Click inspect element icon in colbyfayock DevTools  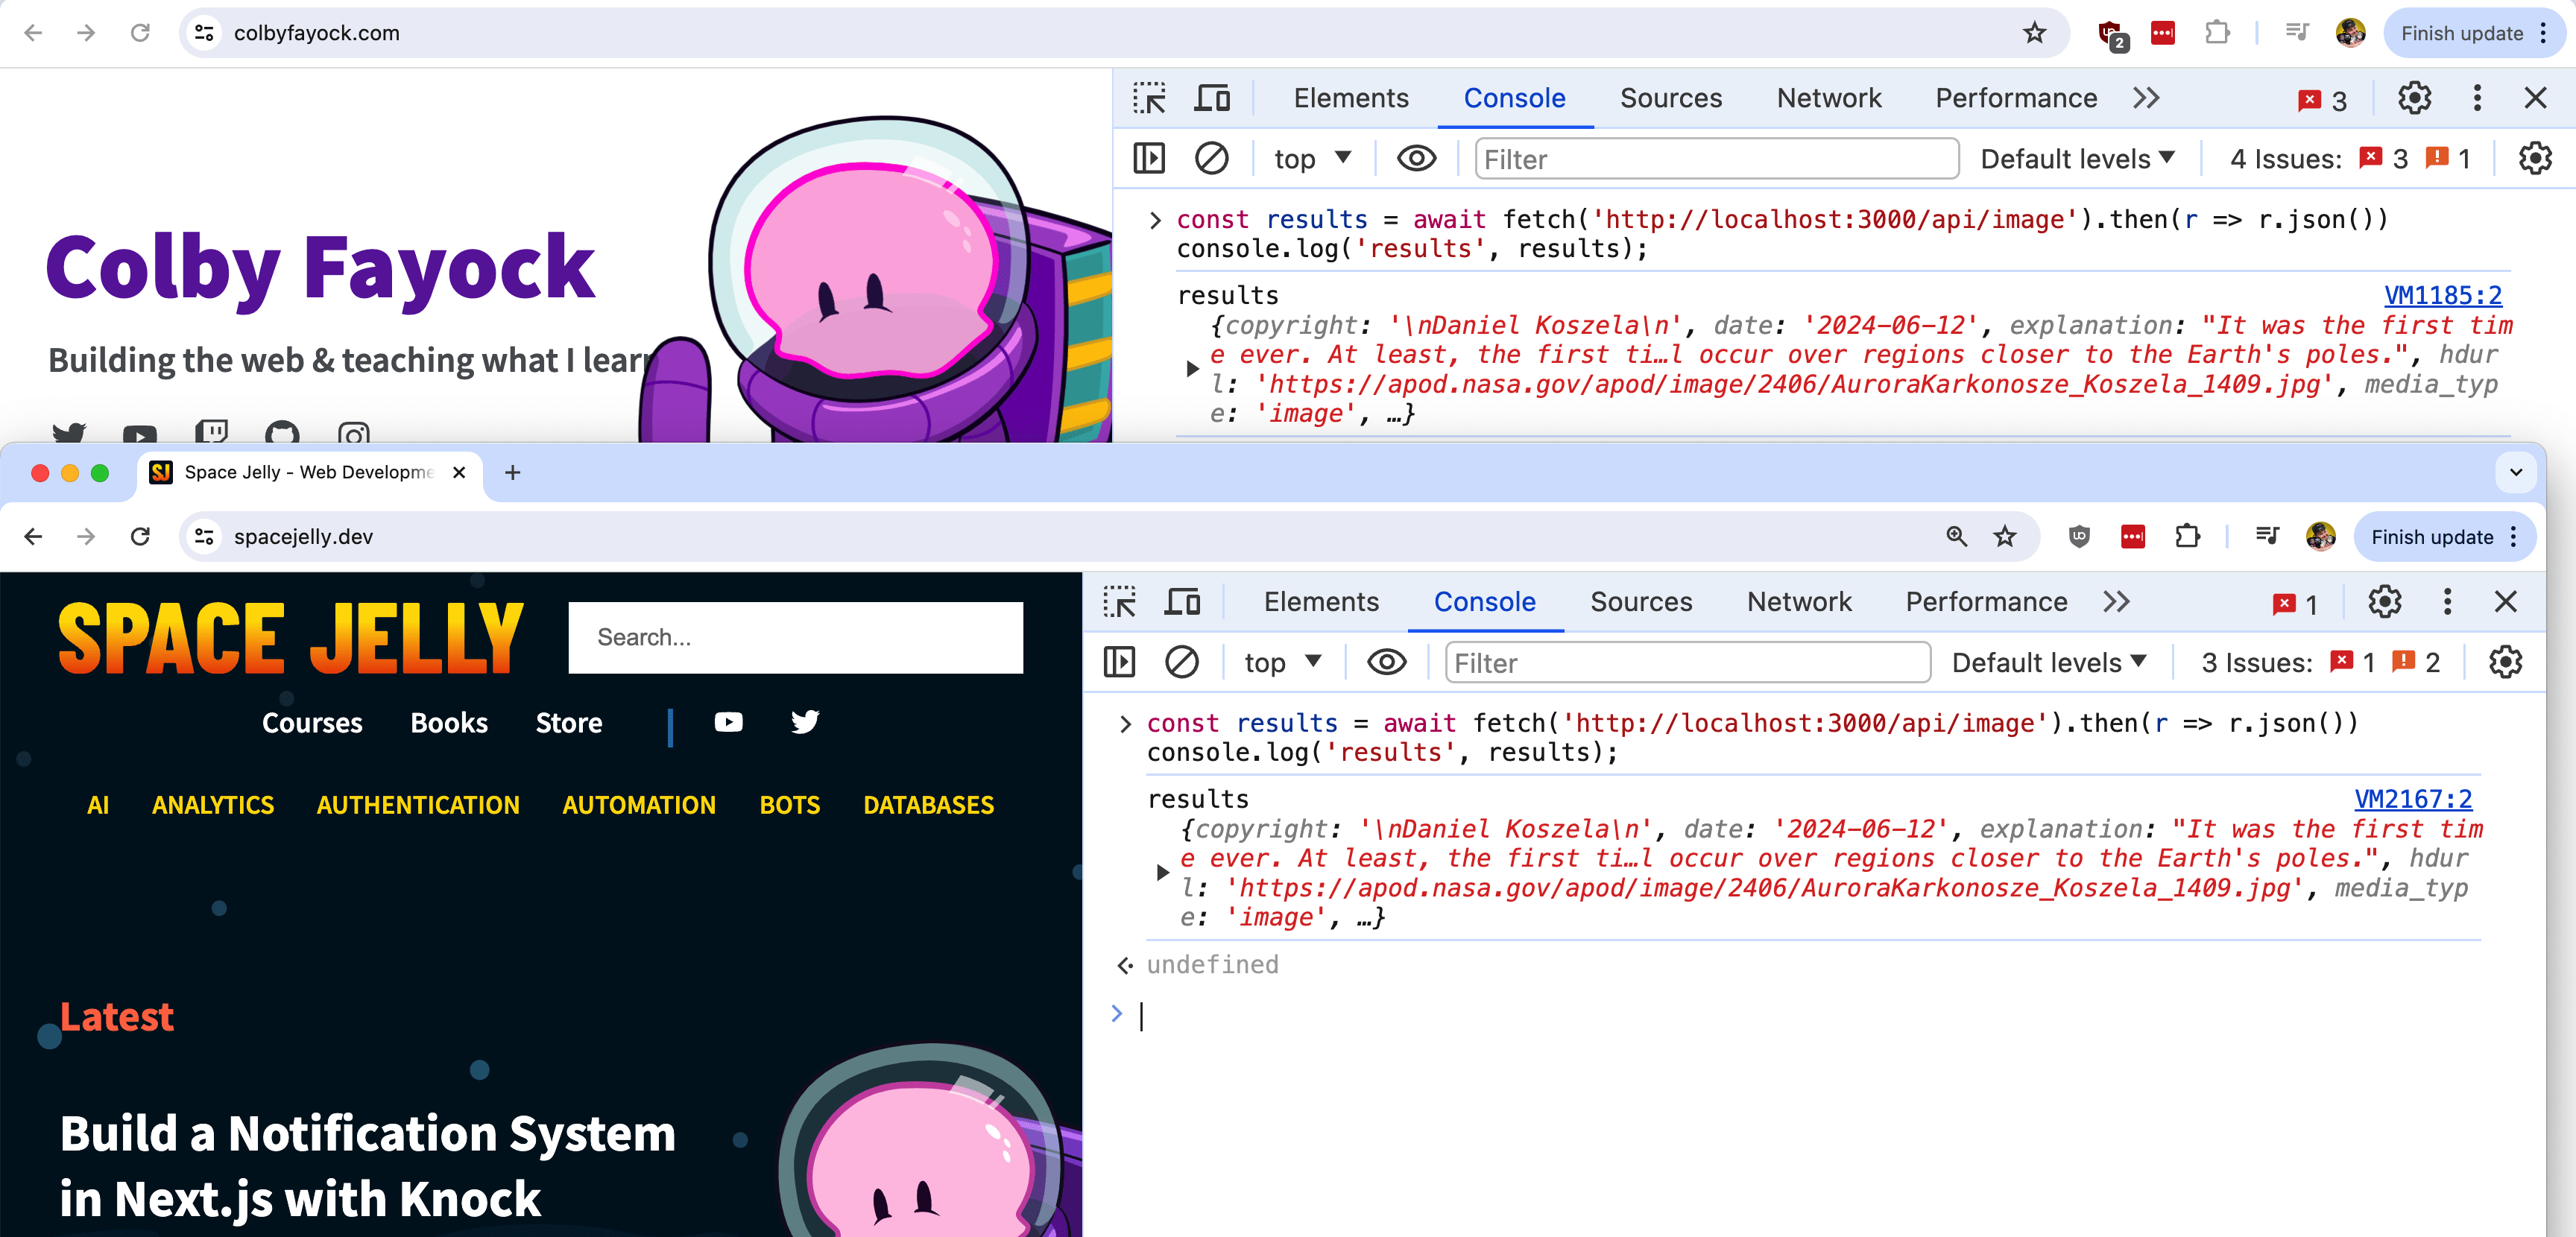1149,98
